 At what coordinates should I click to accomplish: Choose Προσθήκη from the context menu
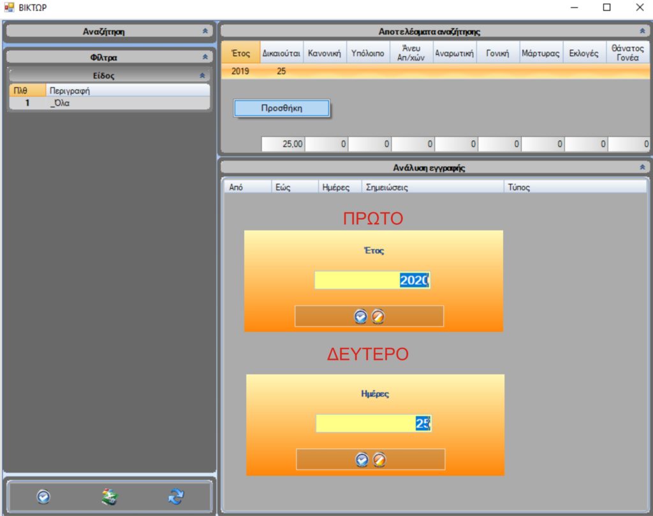[281, 108]
